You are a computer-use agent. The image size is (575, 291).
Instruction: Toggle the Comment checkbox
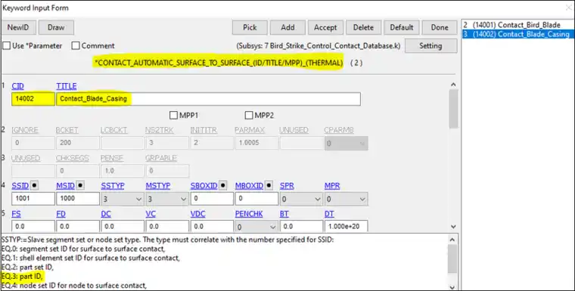pyautogui.click(x=76, y=46)
